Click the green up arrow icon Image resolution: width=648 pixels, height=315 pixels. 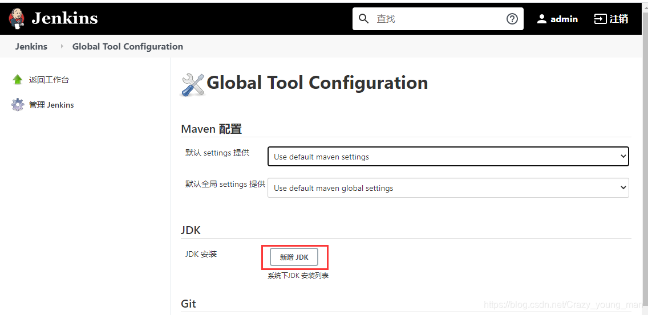pos(17,80)
